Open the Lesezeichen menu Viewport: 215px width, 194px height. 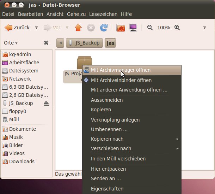click(103, 14)
